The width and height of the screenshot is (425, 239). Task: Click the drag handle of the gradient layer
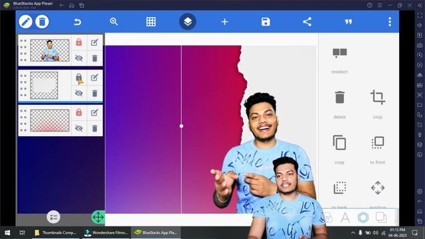[23, 120]
